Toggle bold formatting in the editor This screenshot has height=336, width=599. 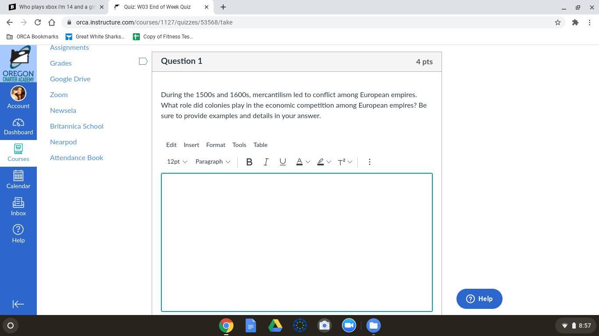coord(249,162)
